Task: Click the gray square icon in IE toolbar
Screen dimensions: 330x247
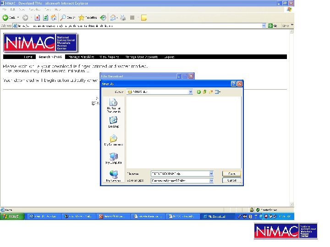Action: coord(132,18)
